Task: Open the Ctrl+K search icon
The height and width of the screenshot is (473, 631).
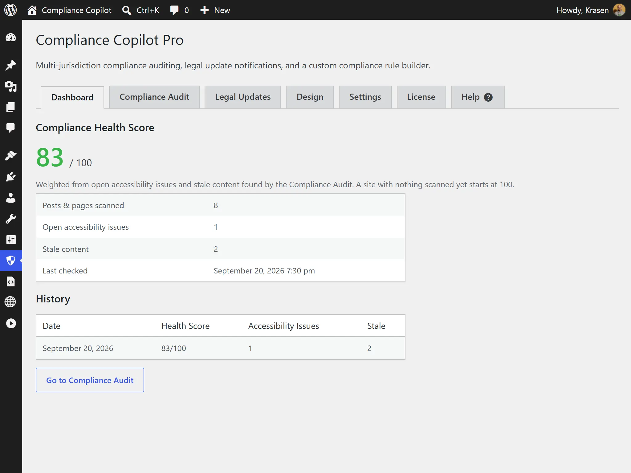Action: point(127,10)
